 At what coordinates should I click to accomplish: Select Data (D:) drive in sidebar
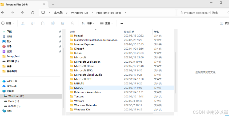[13, 101]
